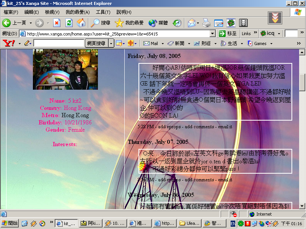
Task: Open the 我的最愛(A) menu
Action: [78, 12]
